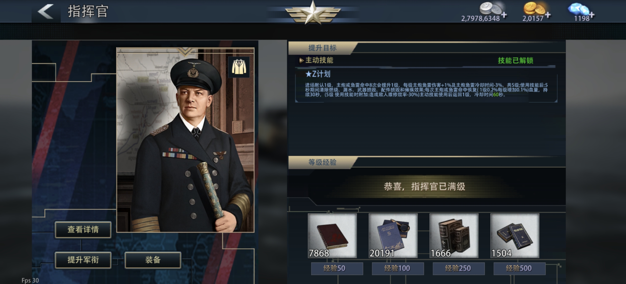This screenshot has height=284, width=626.
Task: Use the 经验250 button
Action: tap(459, 268)
